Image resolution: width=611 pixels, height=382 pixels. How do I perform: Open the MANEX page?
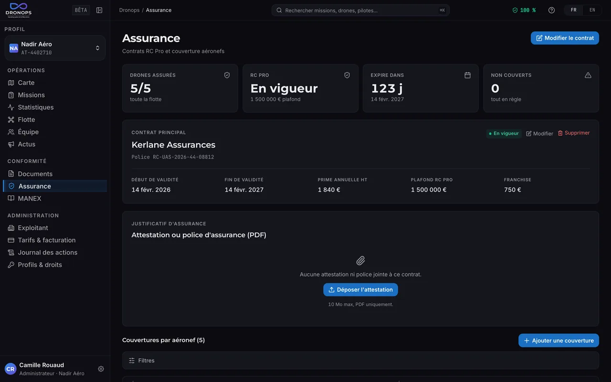(55, 198)
